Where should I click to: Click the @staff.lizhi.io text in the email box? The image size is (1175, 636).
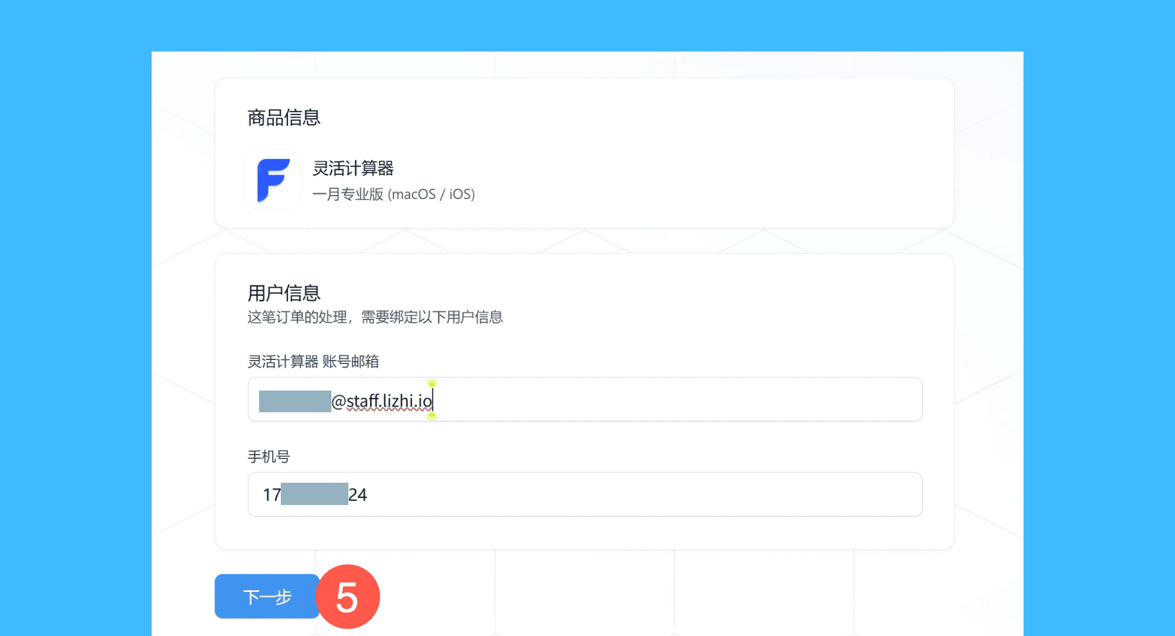coord(382,401)
